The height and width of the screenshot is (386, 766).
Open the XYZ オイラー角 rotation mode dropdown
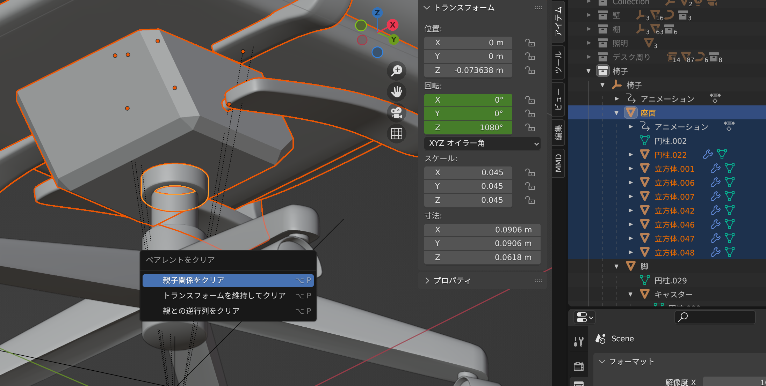pyautogui.click(x=482, y=143)
